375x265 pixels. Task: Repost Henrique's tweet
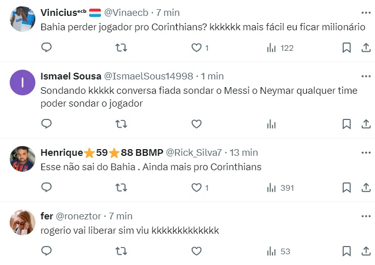pos(121,188)
